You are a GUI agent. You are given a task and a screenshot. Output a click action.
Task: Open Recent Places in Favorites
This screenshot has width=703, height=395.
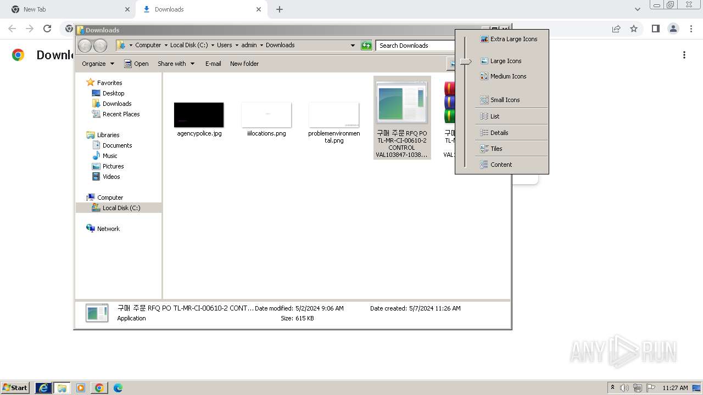pos(116,114)
